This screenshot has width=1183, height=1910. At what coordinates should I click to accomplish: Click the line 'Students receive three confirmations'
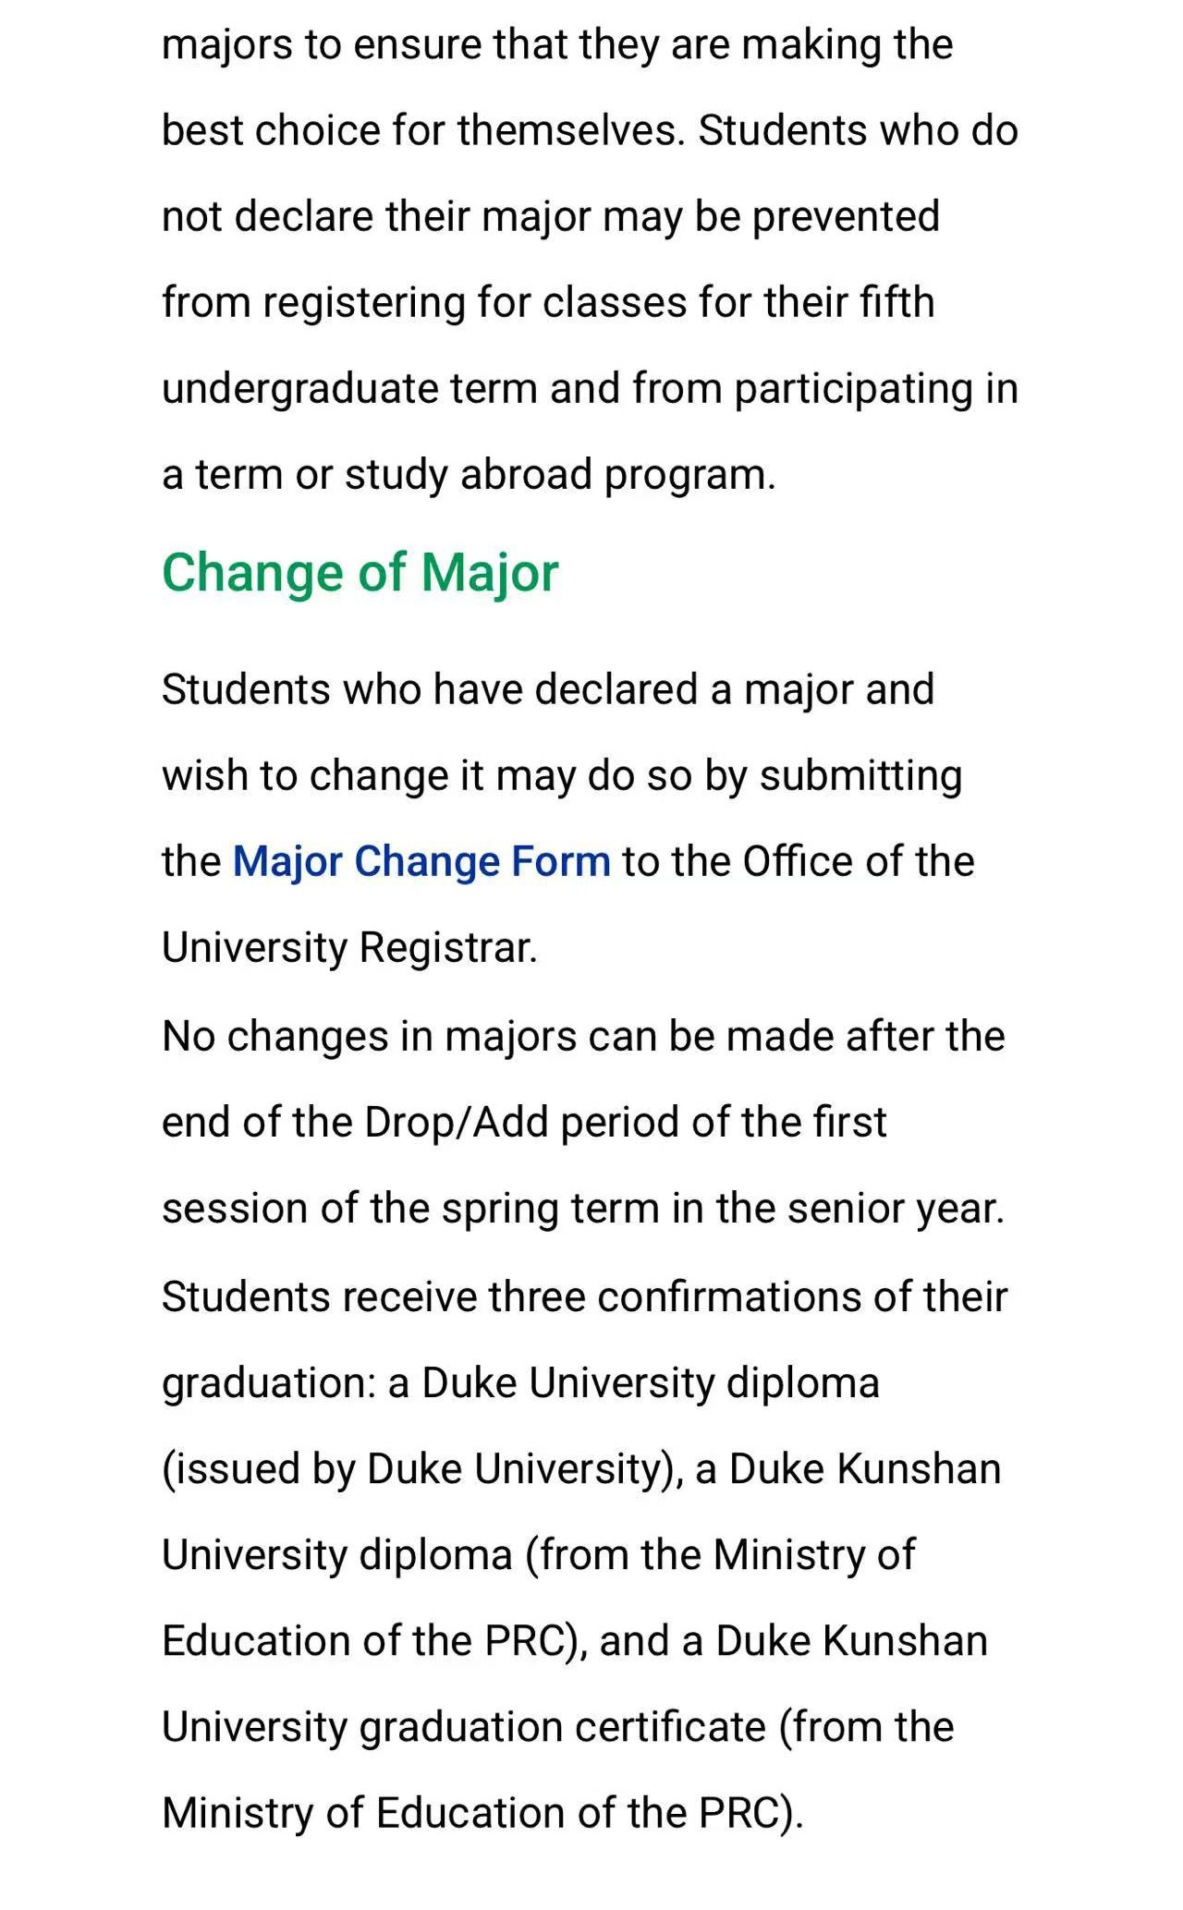(x=584, y=1296)
